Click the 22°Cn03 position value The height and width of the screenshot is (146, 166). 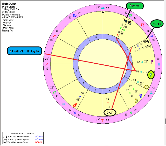39,139
